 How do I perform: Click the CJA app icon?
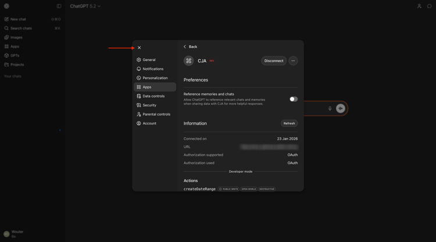188,61
